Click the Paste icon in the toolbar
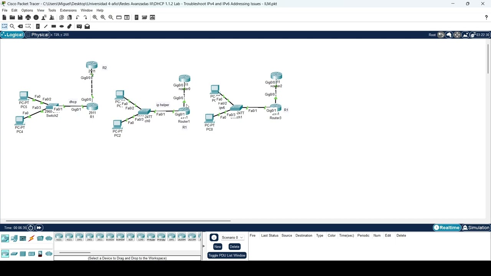The height and width of the screenshot is (276, 491). [69, 17]
